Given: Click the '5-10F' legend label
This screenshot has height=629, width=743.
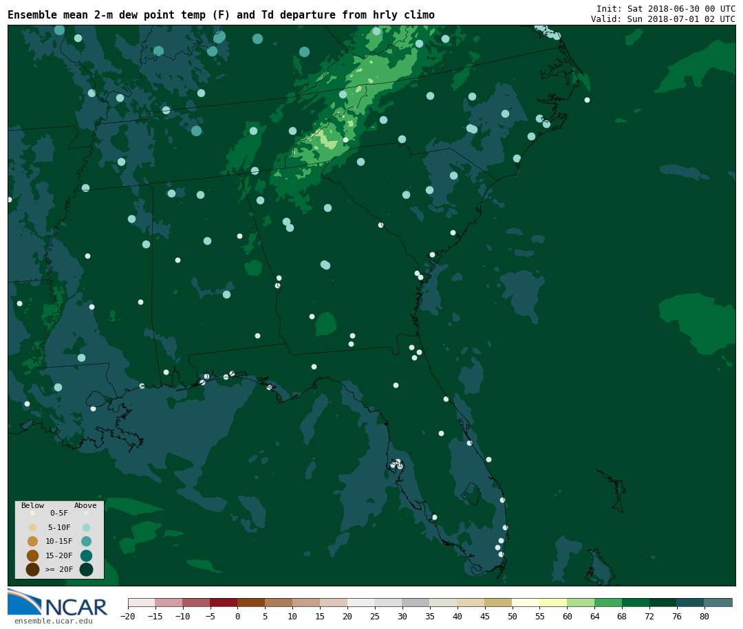Looking at the screenshot, I should tap(59, 527).
